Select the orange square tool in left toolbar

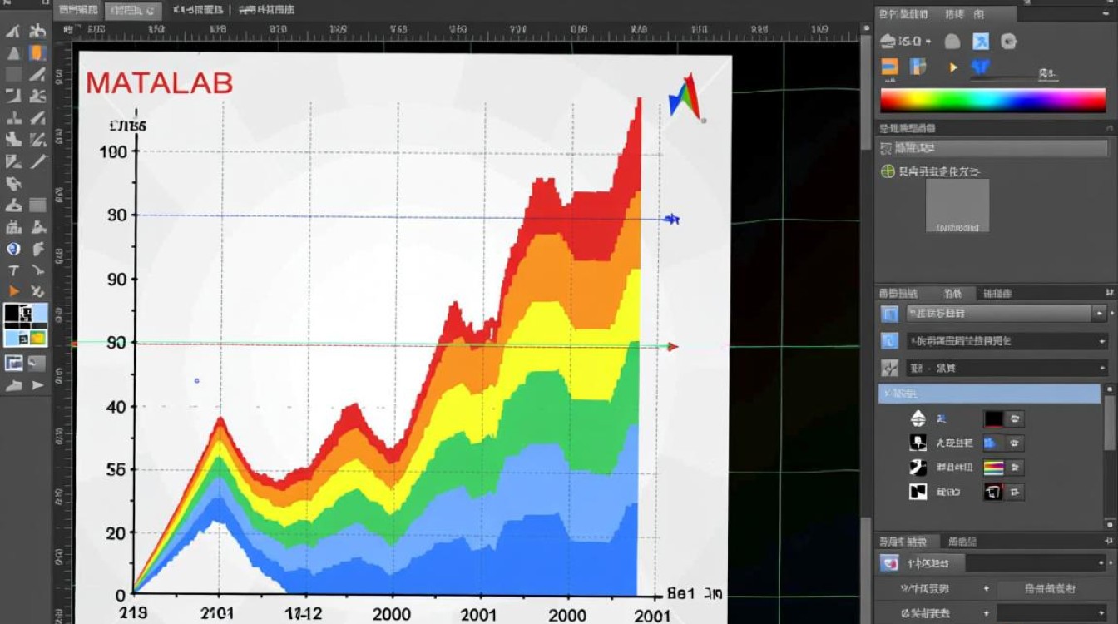coord(37,53)
